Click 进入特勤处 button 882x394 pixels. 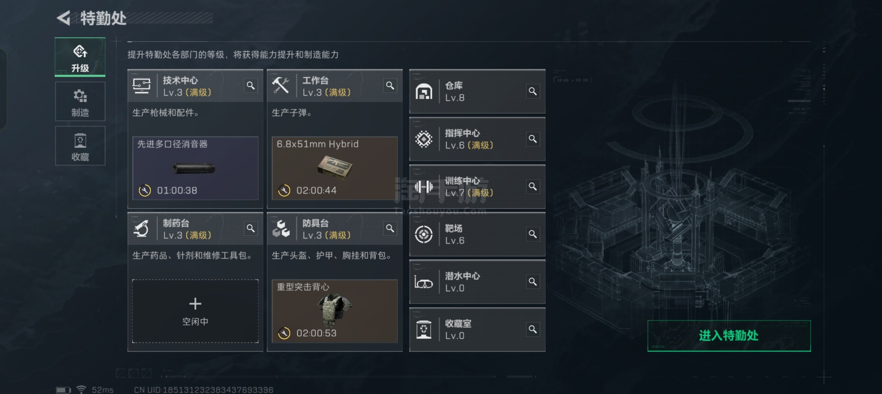tap(729, 336)
